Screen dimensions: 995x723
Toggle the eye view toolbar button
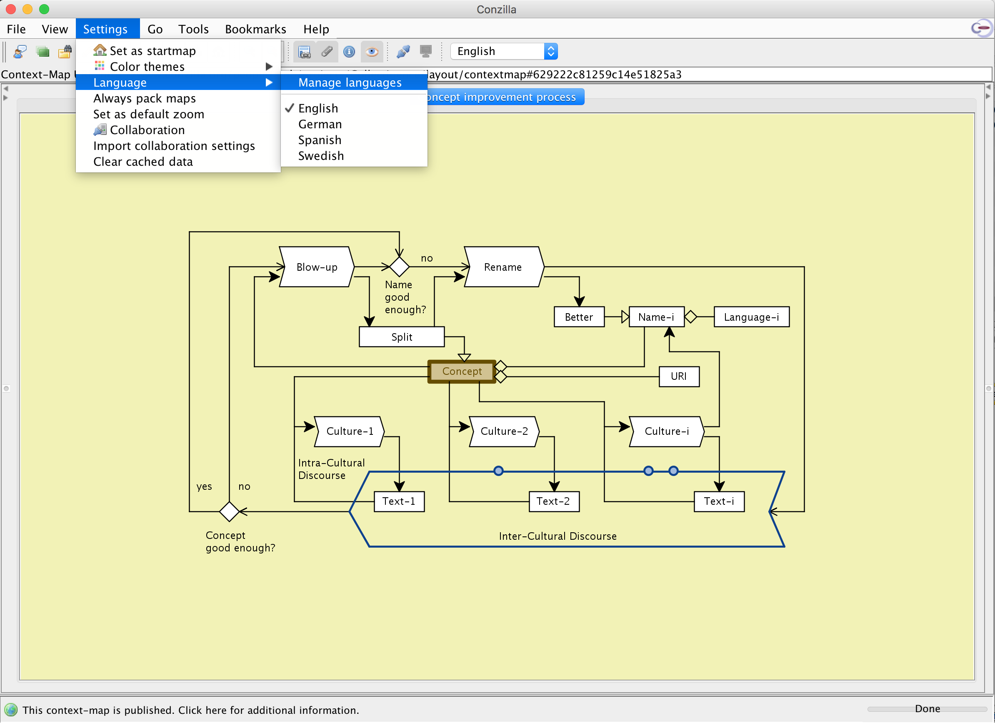372,52
